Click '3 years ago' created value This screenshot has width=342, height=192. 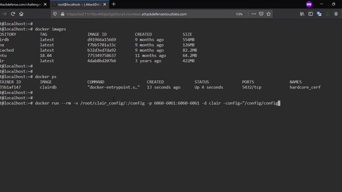click(148, 61)
